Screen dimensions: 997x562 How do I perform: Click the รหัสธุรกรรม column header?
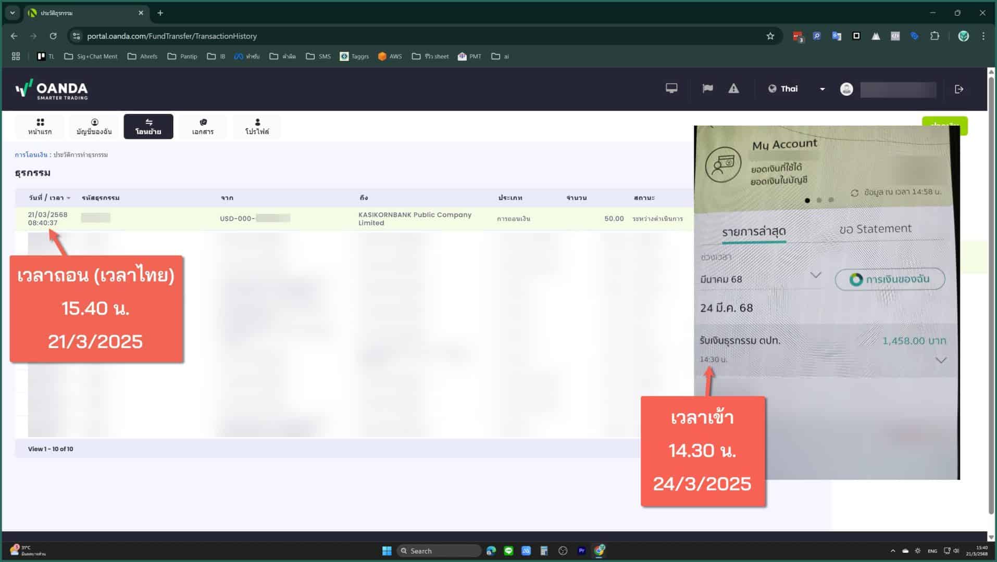pyautogui.click(x=101, y=198)
